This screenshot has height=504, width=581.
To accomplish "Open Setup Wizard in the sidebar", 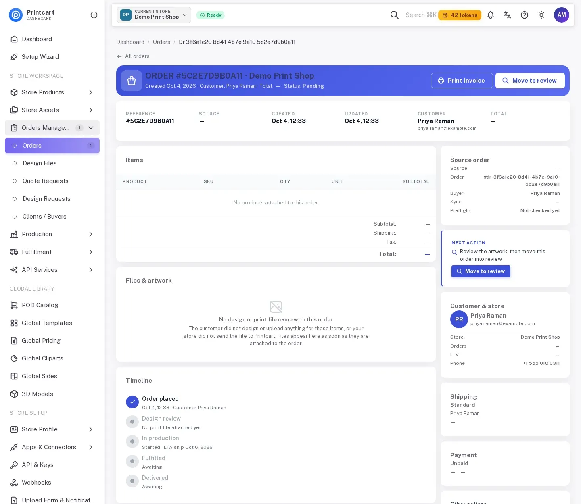I will (52, 57).
